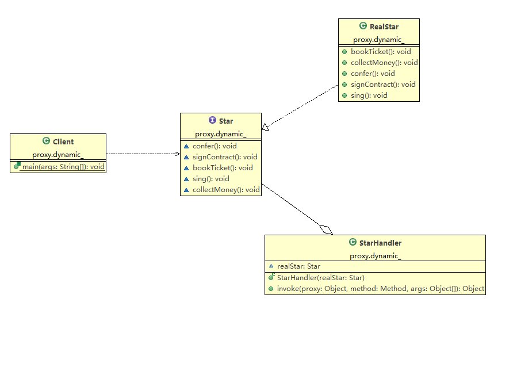Image resolution: width=517 pixels, height=371 pixels.
Task: Click the static method icon beside main
Action: point(17,166)
